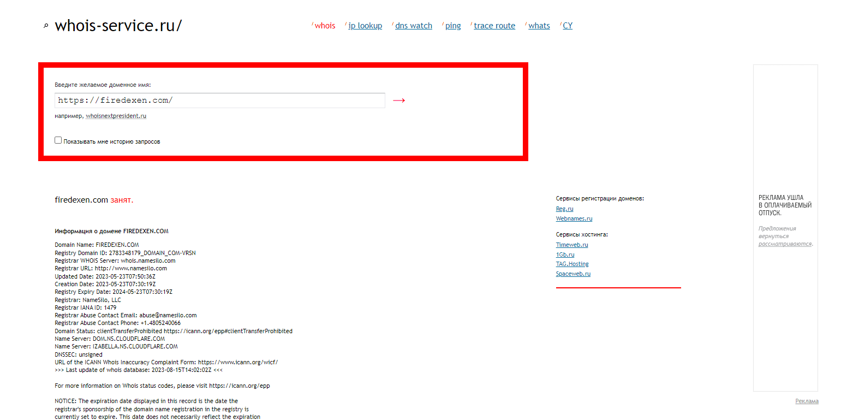Click the red arrow submit button

tap(399, 100)
